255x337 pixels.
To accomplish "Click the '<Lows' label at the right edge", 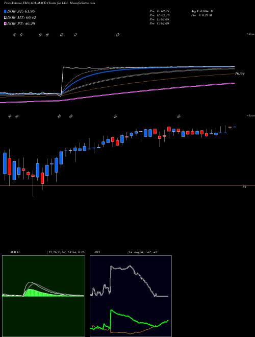I will point(251,116).
